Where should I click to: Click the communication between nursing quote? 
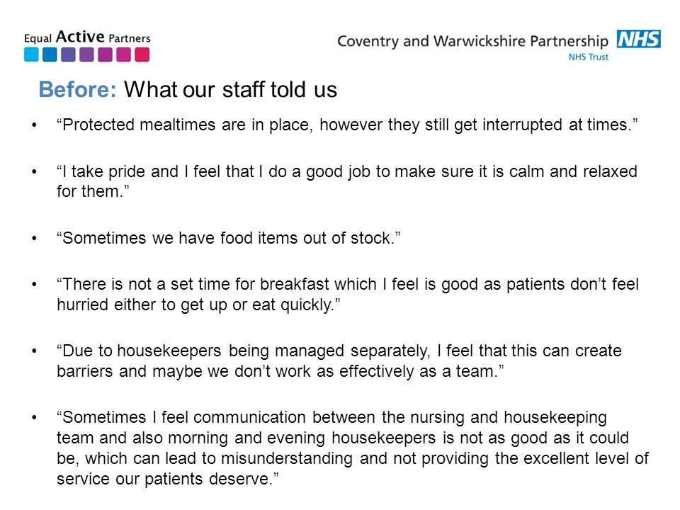[353, 448]
